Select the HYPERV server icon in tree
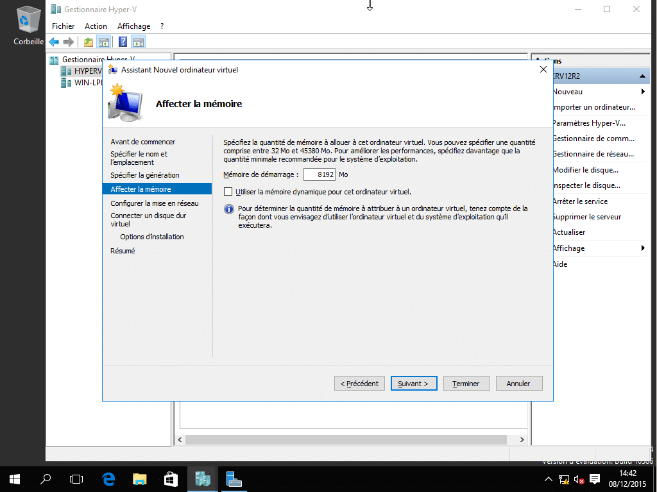This screenshot has width=657, height=492. (x=66, y=71)
